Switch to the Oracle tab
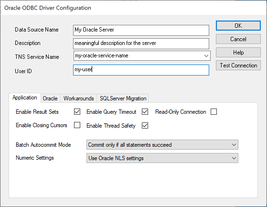Screen dimensions: 267x207 coord(50,98)
